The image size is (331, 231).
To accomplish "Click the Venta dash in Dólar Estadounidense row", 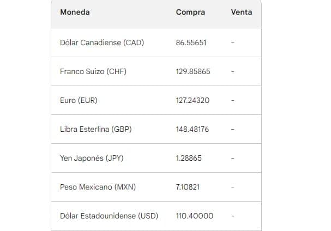I will 233,216.
